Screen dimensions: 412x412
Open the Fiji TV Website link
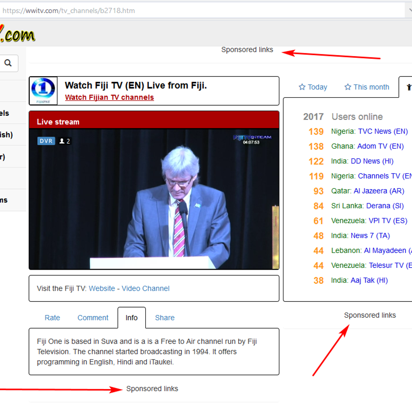point(102,288)
